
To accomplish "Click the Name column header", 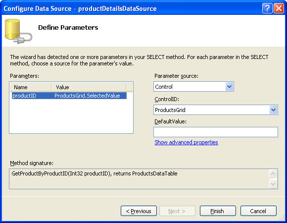I will point(31,87).
